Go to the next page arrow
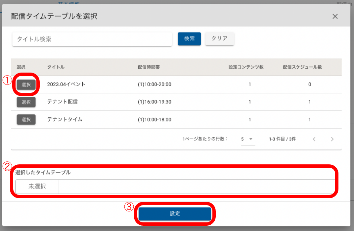The height and width of the screenshot is (231, 354). click(332, 139)
